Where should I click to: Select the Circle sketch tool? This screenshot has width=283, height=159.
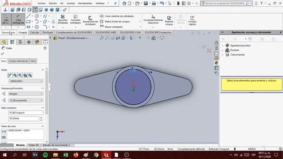37,16
